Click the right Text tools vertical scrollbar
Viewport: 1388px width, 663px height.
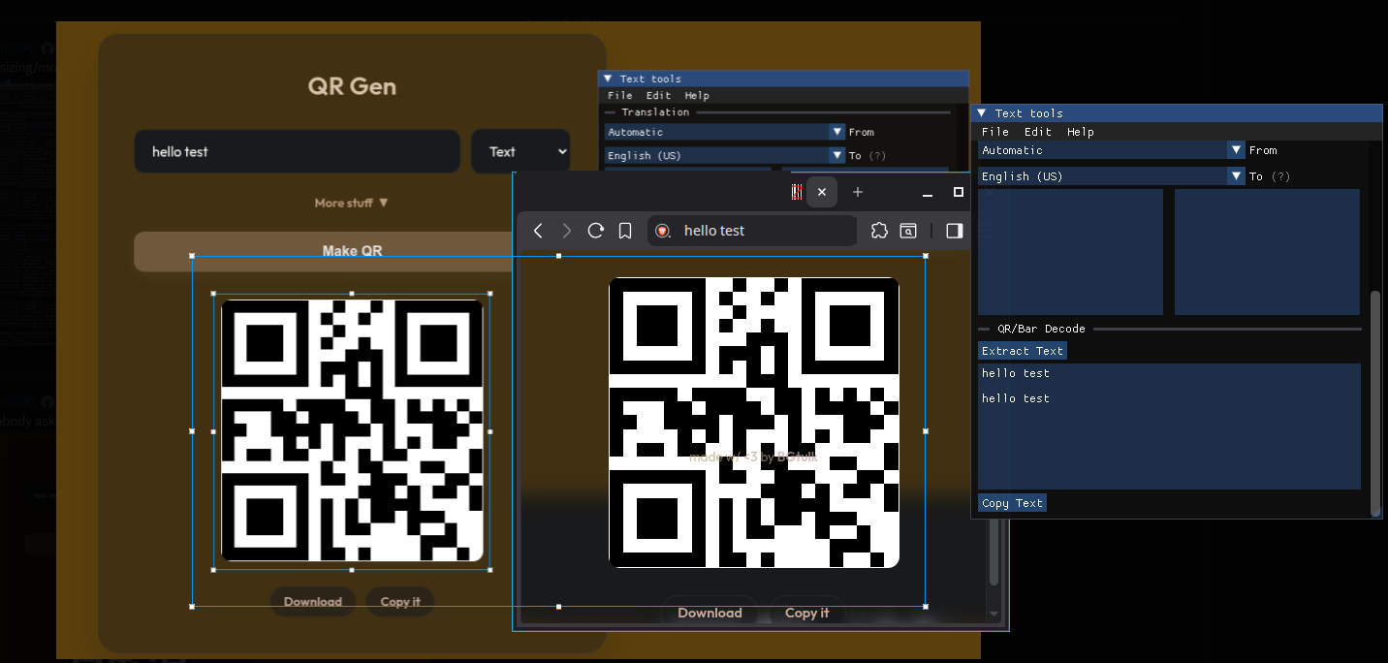[1375, 402]
